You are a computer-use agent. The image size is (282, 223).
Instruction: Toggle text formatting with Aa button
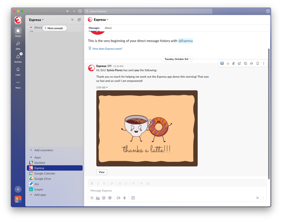pyautogui.click(x=98, y=198)
